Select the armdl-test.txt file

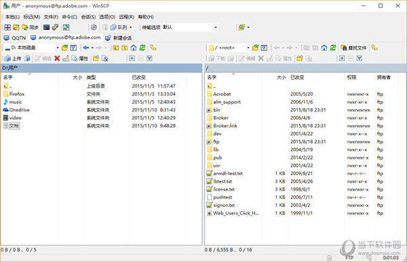pyautogui.click(x=228, y=174)
